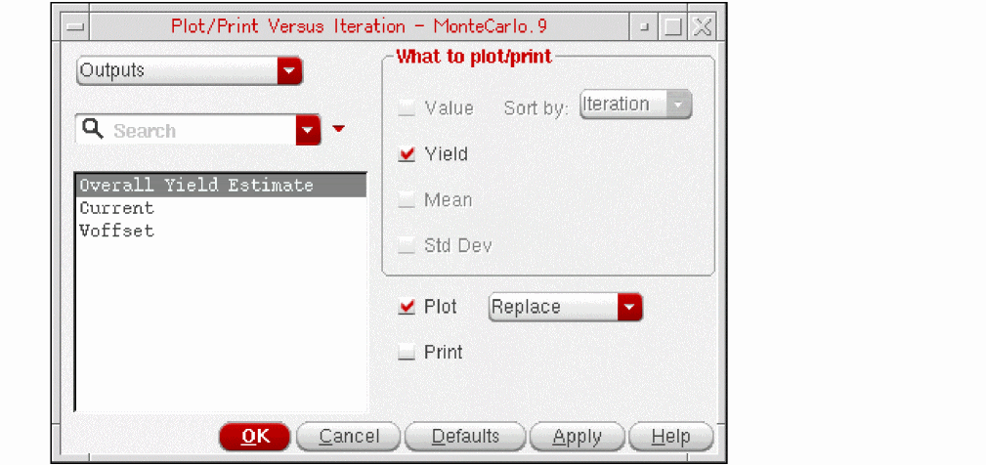
Task: Click the search magnifier icon
Action: [93, 130]
